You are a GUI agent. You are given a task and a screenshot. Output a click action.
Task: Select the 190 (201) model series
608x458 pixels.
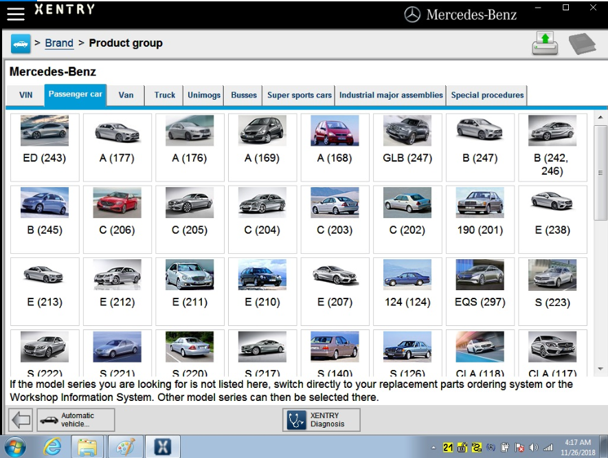pyautogui.click(x=480, y=219)
